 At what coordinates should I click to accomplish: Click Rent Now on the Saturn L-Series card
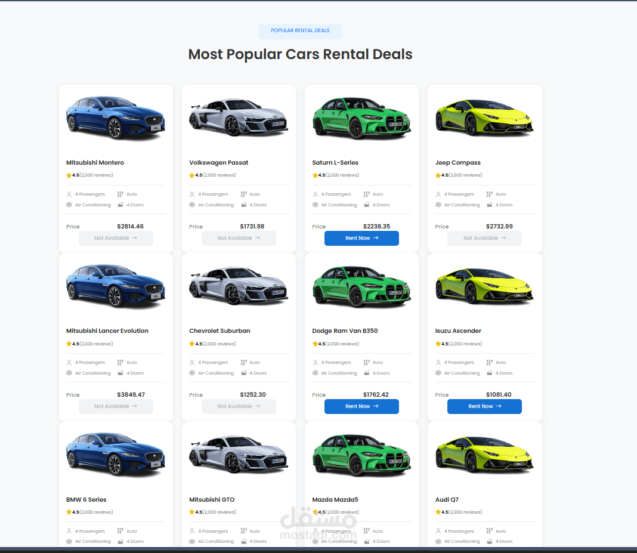click(361, 238)
